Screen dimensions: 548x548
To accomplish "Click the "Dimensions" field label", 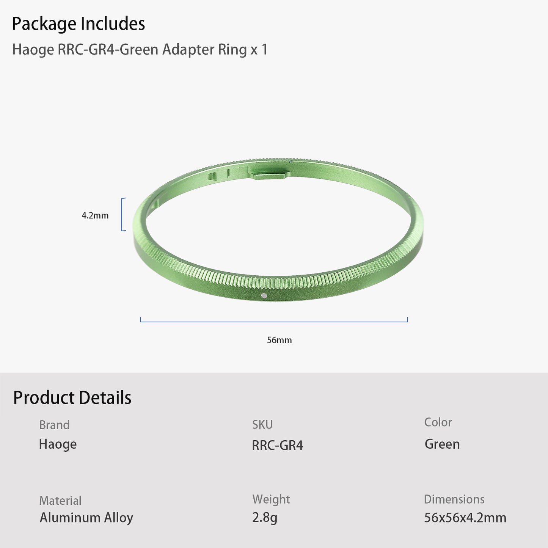I will 454,499.
